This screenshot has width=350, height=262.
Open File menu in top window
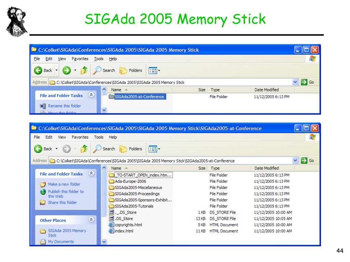pos(37,59)
